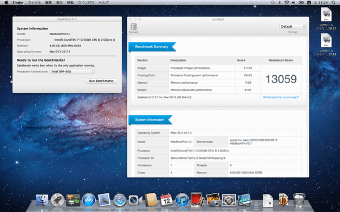Open Mission Control from the Dock
Viewport: 340px width, 212px height.
click(x=73, y=200)
